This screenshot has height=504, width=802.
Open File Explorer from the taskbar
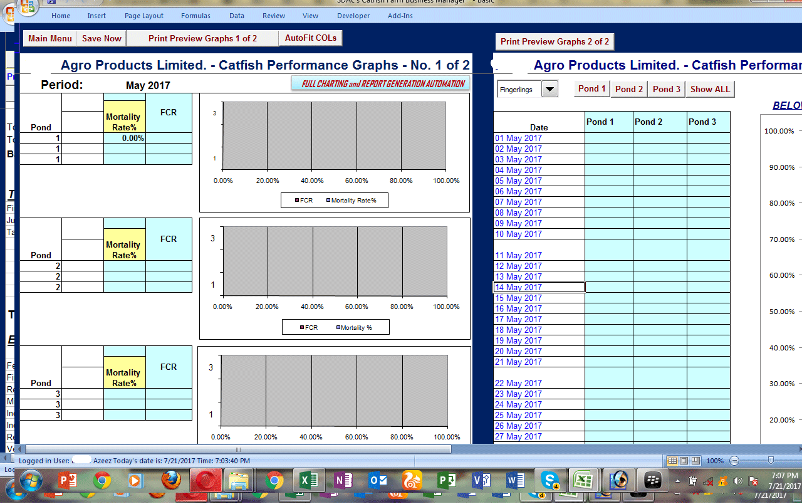(239, 481)
